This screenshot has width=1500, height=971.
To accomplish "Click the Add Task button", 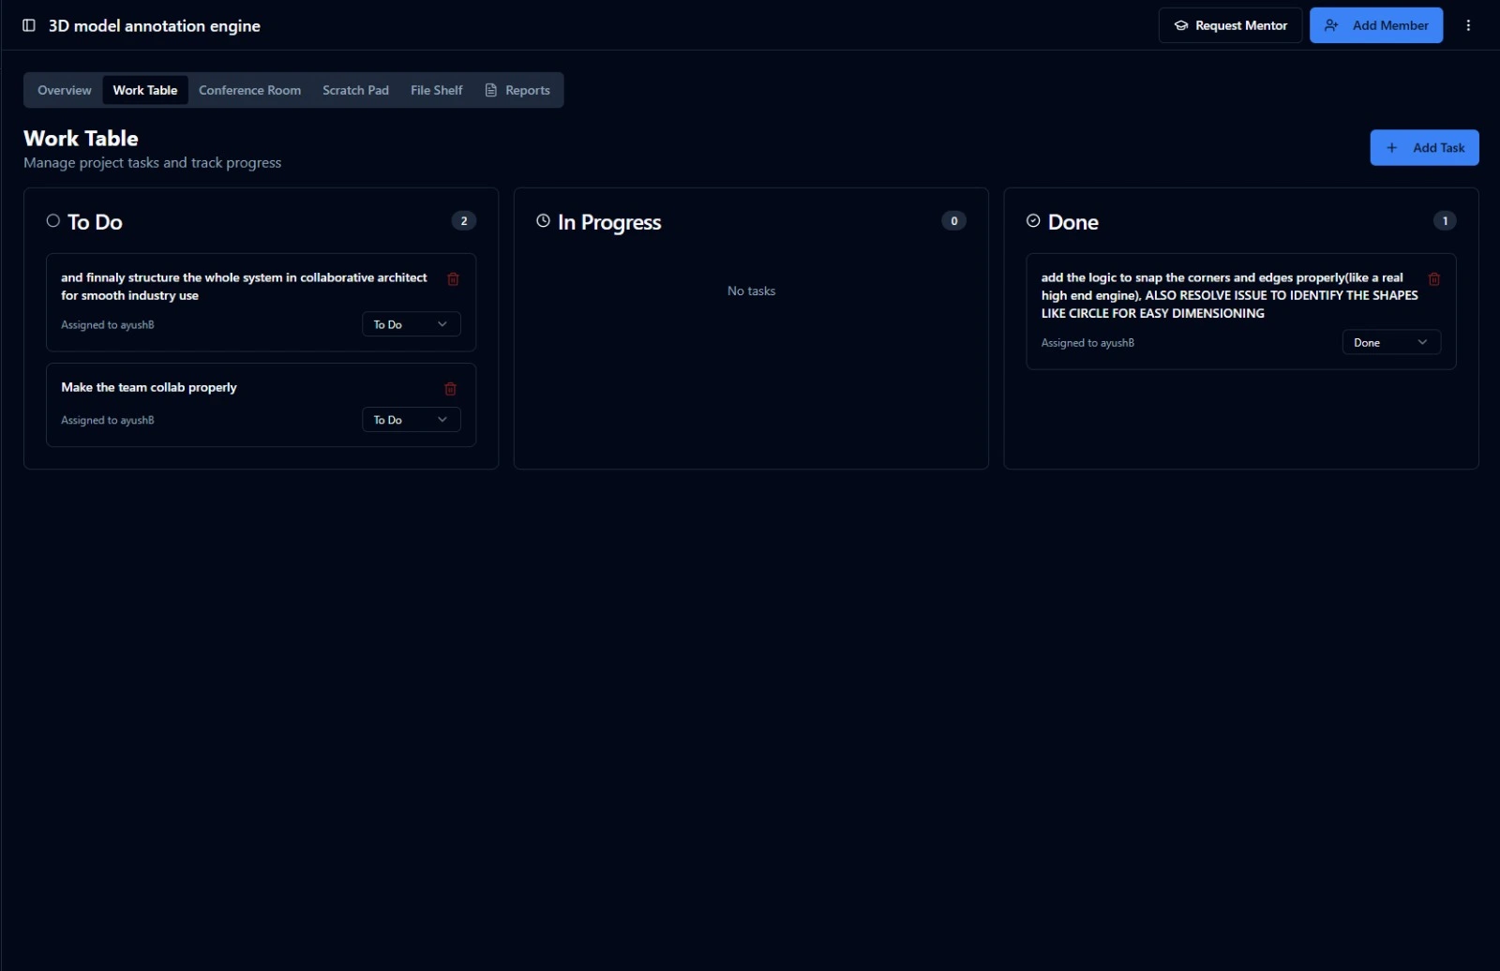I will pos(1424,148).
